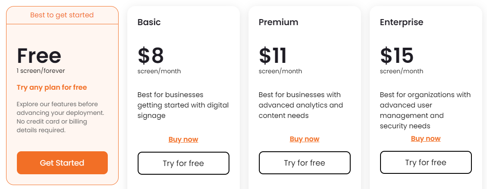Click the Basic plan title

(149, 22)
